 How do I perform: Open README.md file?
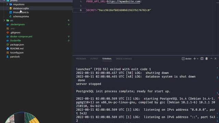(17, 49)
